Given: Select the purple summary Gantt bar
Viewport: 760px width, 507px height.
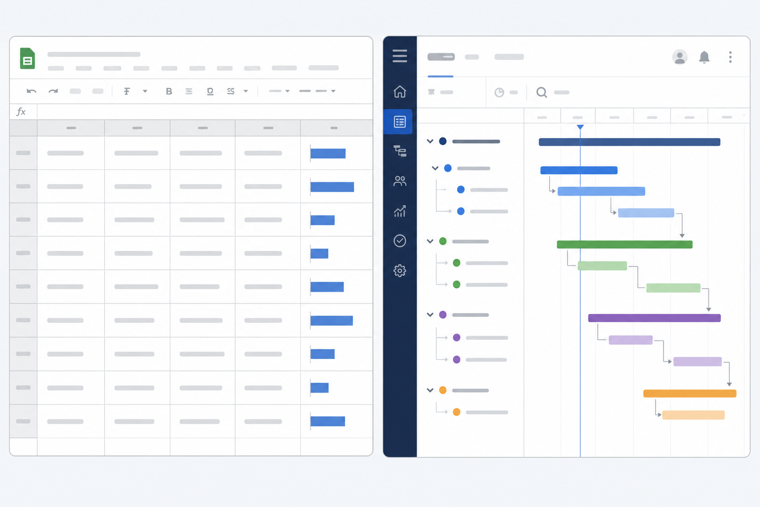Looking at the screenshot, I should (x=654, y=318).
